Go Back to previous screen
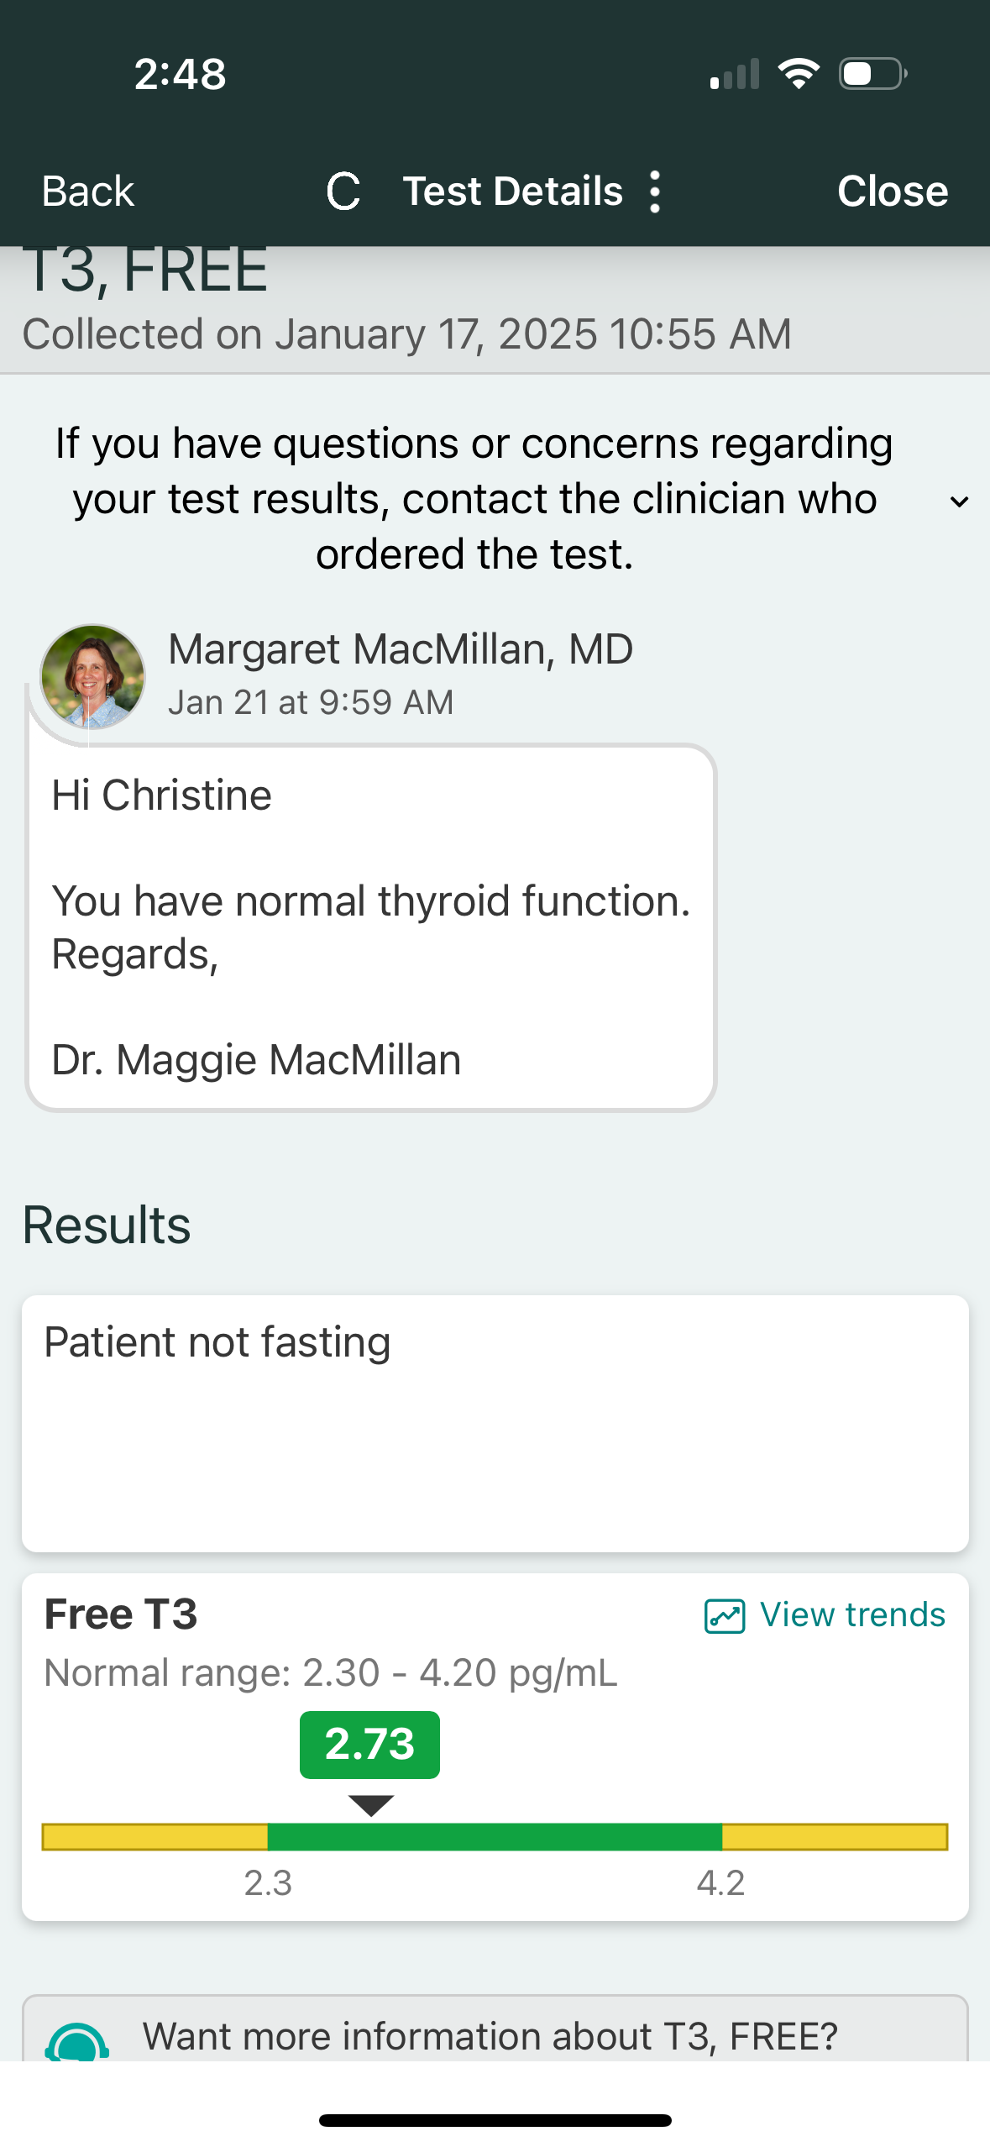Viewport: 990px width, 2147px height. (88, 192)
